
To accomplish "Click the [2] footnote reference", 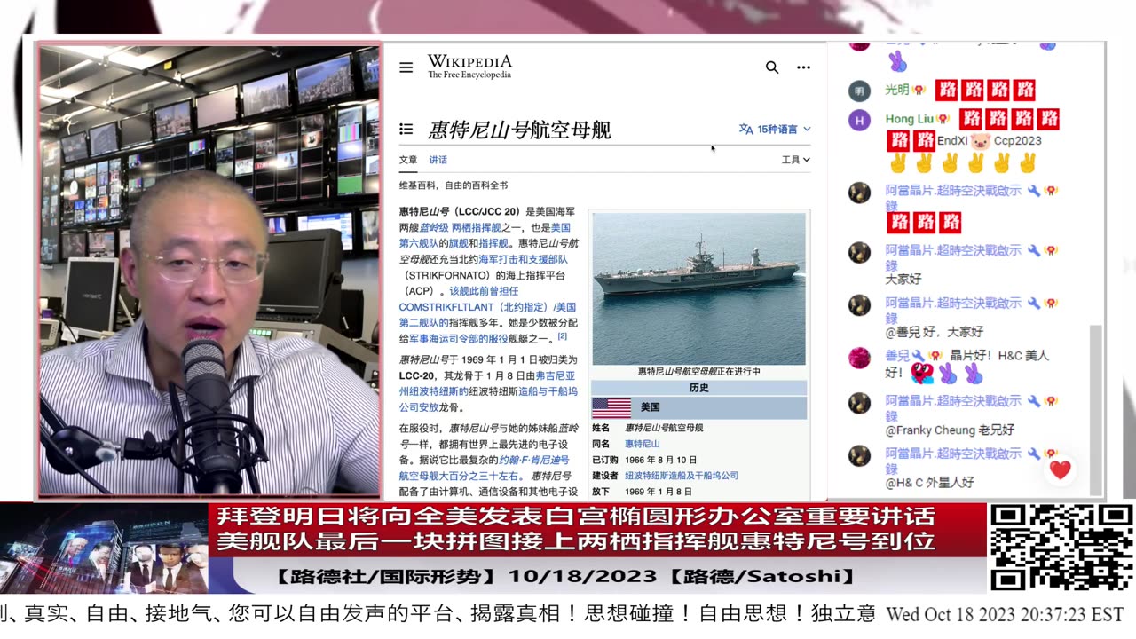I will tap(563, 336).
